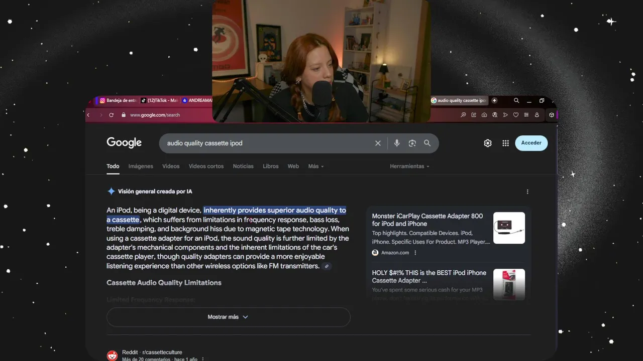
Task: Expand the Más dropdown
Action: point(316,166)
